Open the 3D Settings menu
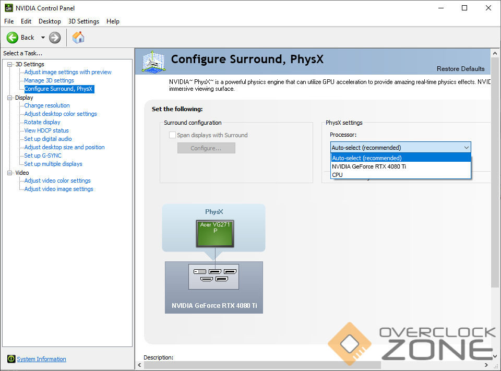 (83, 21)
